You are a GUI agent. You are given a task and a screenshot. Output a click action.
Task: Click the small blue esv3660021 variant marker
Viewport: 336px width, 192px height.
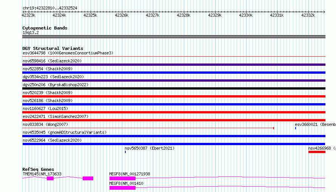[x=296, y=128]
